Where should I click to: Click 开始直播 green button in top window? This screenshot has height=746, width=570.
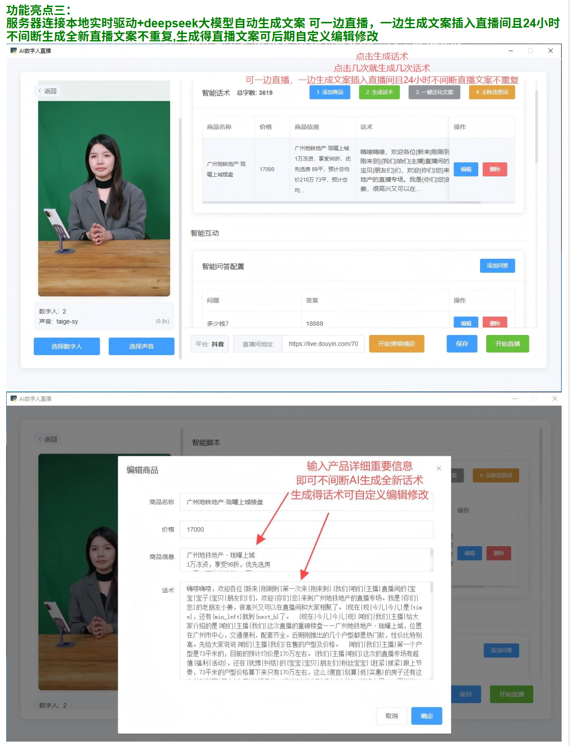point(507,344)
